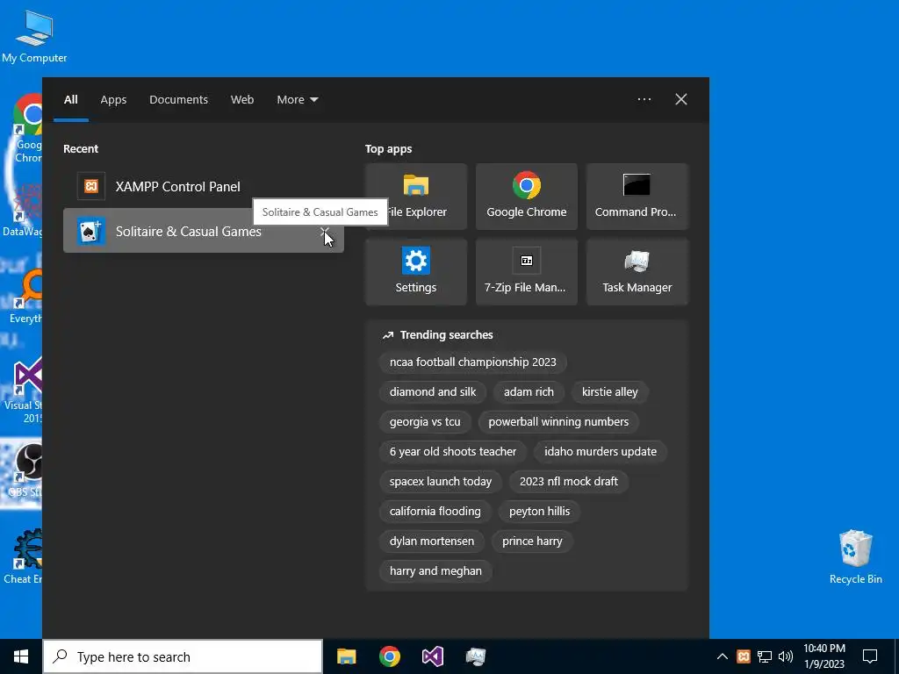Open Chrome from the taskbar
The height and width of the screenshot is (674, 899).
point(389,656)
